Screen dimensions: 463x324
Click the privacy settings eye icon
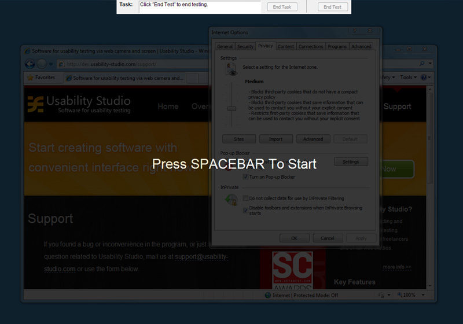[x=231, y=69]
